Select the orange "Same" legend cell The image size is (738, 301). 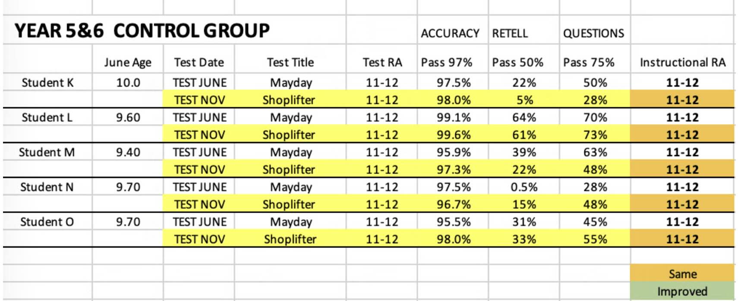[682, 273]
